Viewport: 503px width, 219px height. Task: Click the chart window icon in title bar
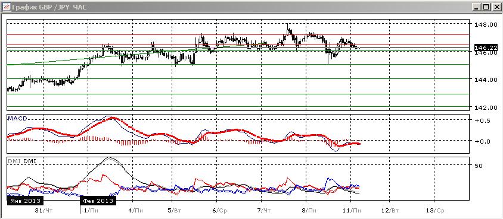tap(6, 7)
